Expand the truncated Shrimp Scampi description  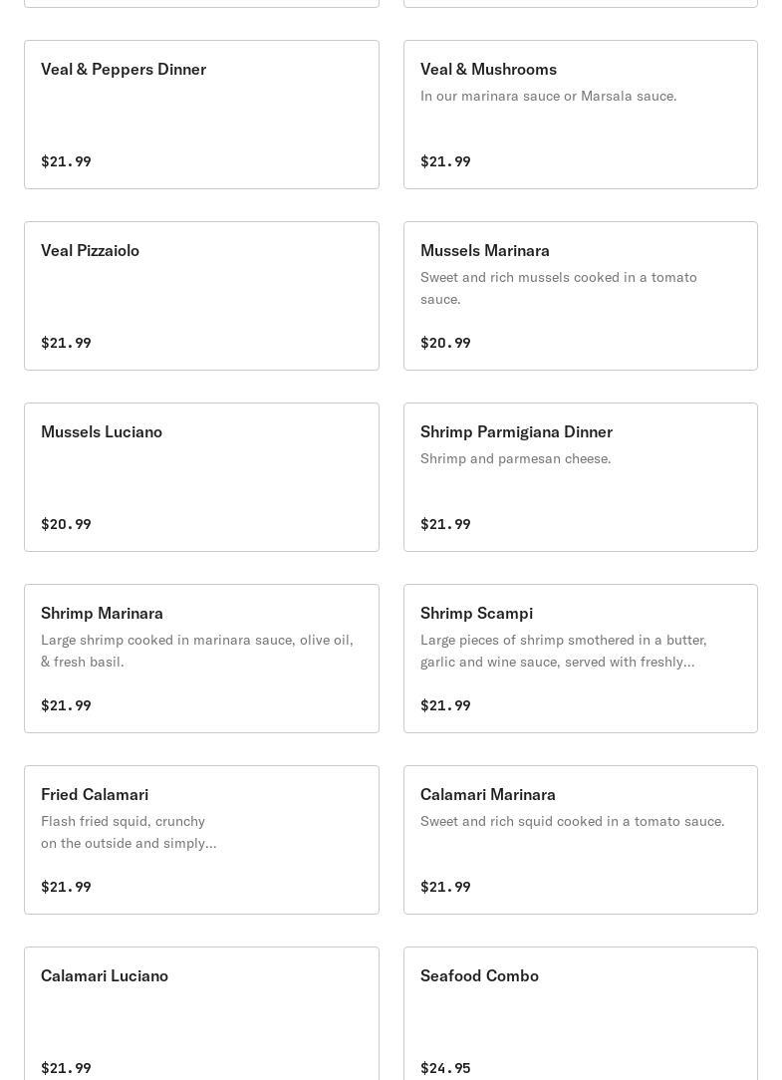564,651
